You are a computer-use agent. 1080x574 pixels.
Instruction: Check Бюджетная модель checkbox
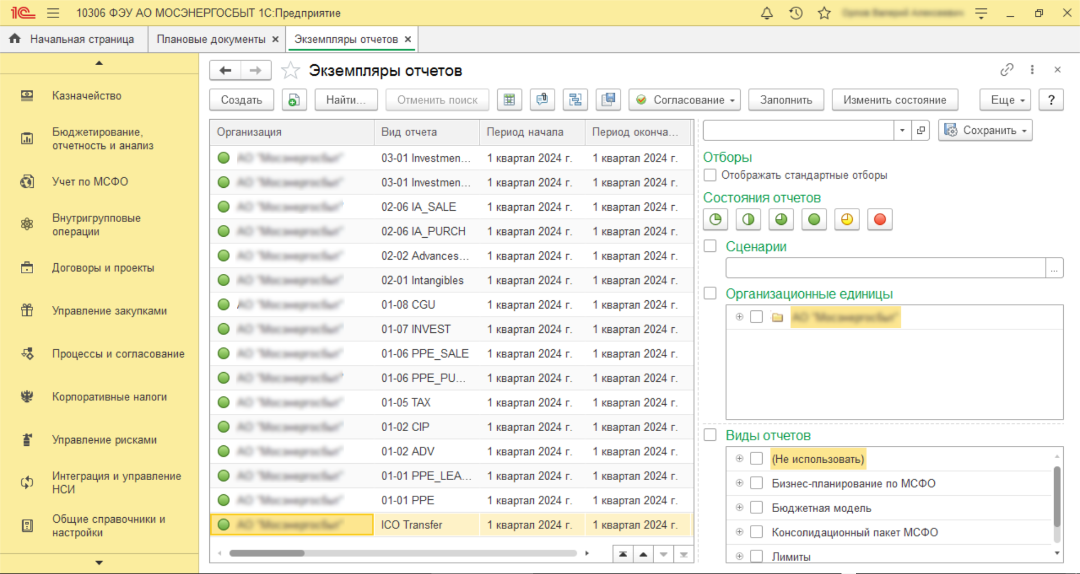[757, 508]
